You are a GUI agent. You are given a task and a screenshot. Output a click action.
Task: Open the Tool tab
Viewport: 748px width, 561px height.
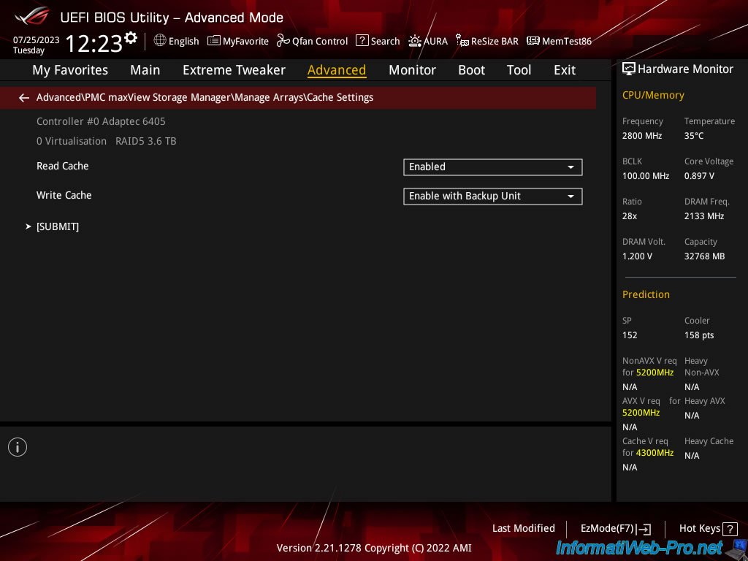click(x=519, y=70)
